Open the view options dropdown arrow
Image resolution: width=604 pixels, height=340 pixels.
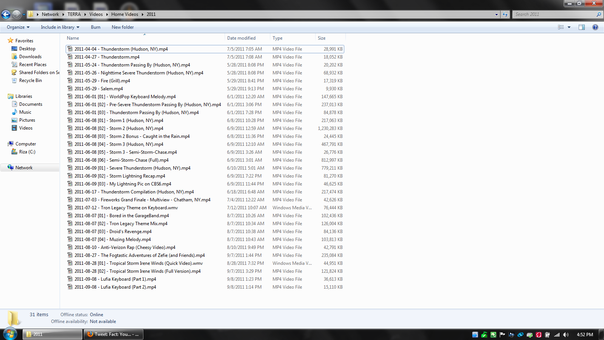[569, 27]
